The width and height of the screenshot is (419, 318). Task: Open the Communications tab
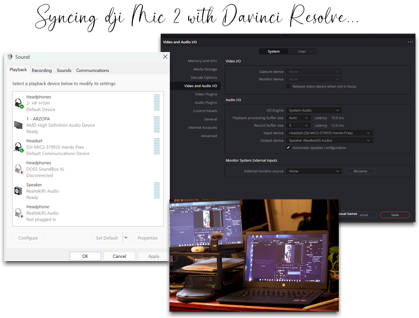click(93, 70)
